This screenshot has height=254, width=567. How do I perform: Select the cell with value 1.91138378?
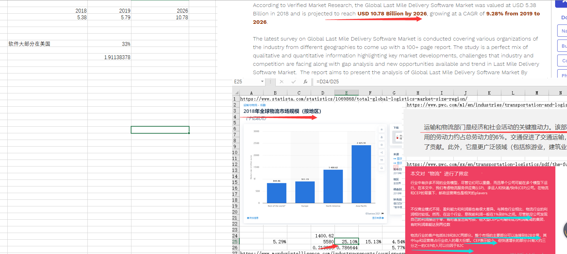click(x=109, y=57)
